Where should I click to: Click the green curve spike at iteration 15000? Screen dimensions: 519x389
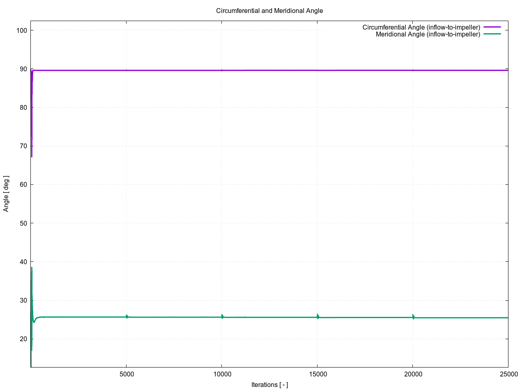click(x=317, y=316)
